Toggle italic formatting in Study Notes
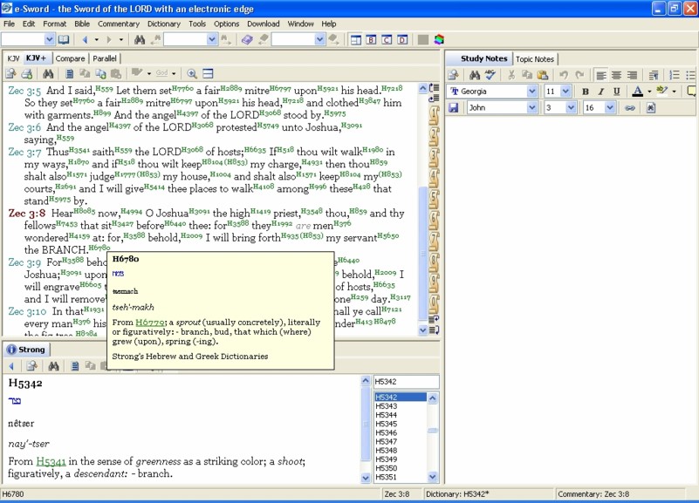Image resolution: width=699 pixels, height=503 pixels. (601, 92)
